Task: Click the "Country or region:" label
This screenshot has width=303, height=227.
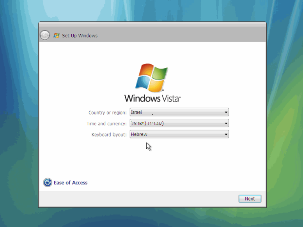Action: [108, 113]
